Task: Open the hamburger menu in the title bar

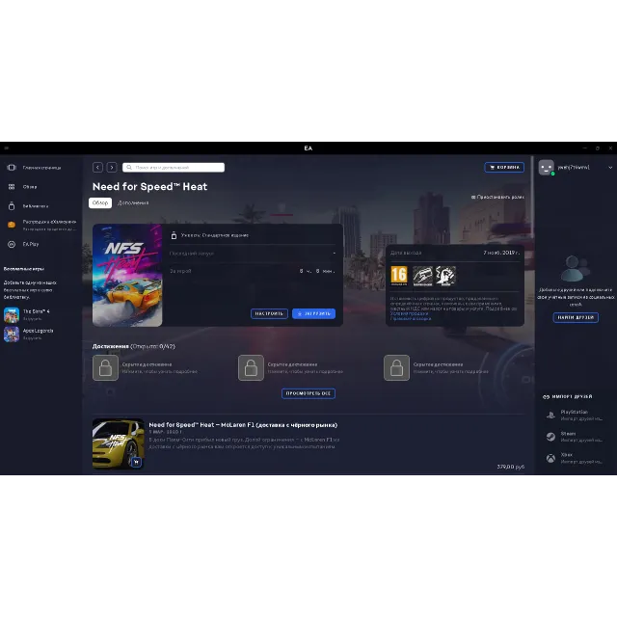Action: (x=6, y=148)
